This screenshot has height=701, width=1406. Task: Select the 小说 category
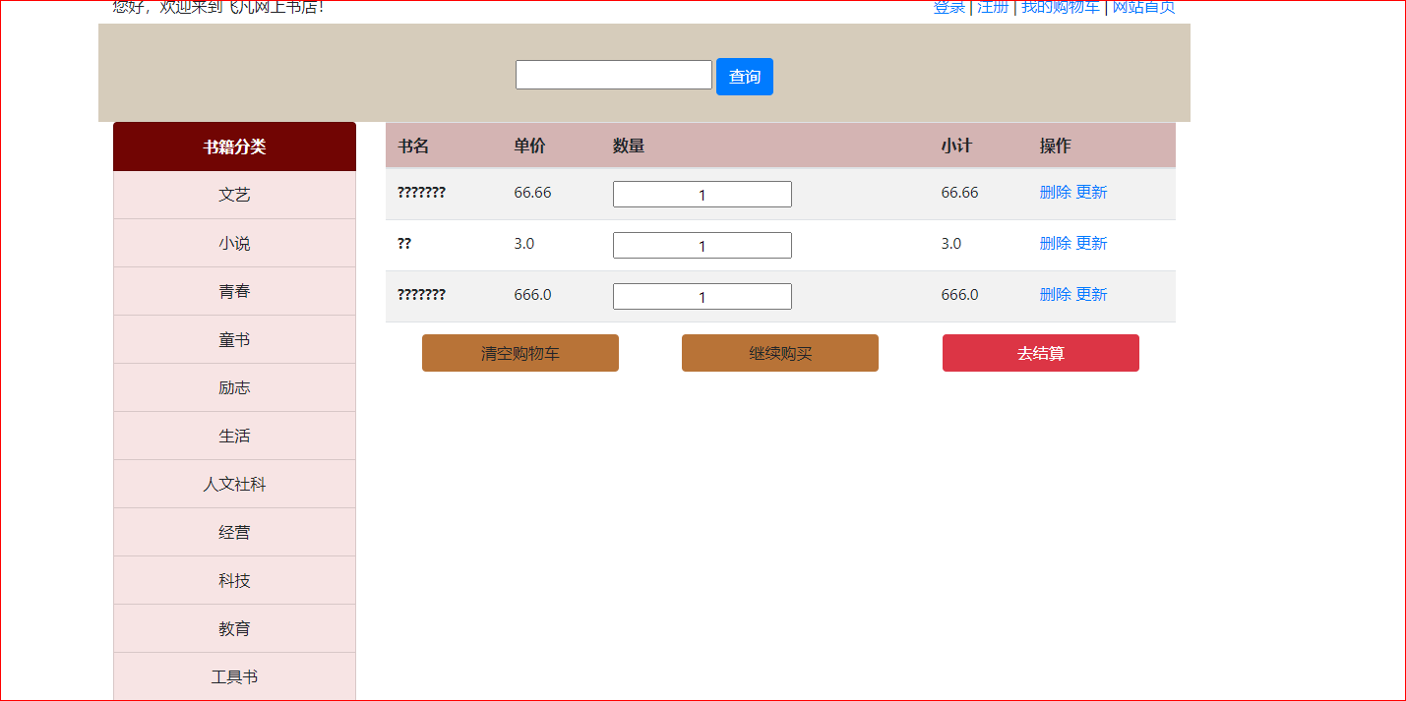[234, 243]
